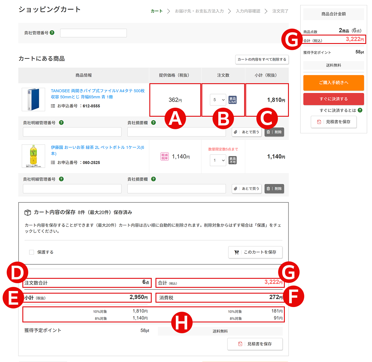Click the red すぐに決済する button

pos(333,99)
